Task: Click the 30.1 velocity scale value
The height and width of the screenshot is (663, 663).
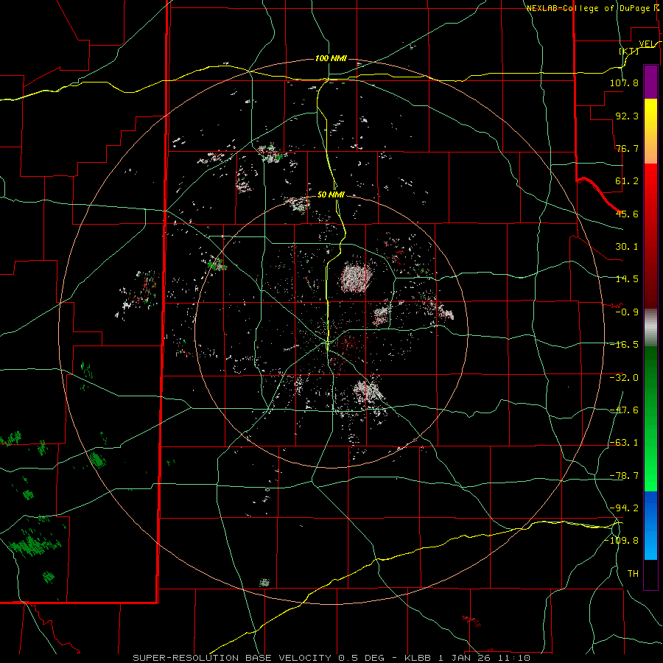Action: point(627,247)
